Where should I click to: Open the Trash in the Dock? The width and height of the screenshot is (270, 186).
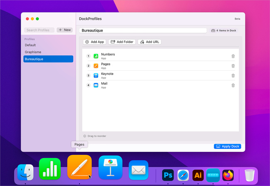pyautogui.click(x=250, y=175)
